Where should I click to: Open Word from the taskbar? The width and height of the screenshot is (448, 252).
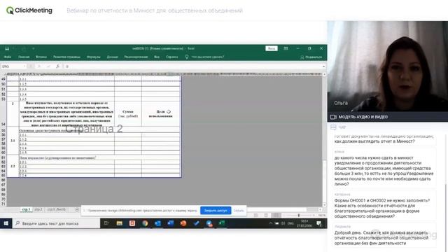point(171,223)
